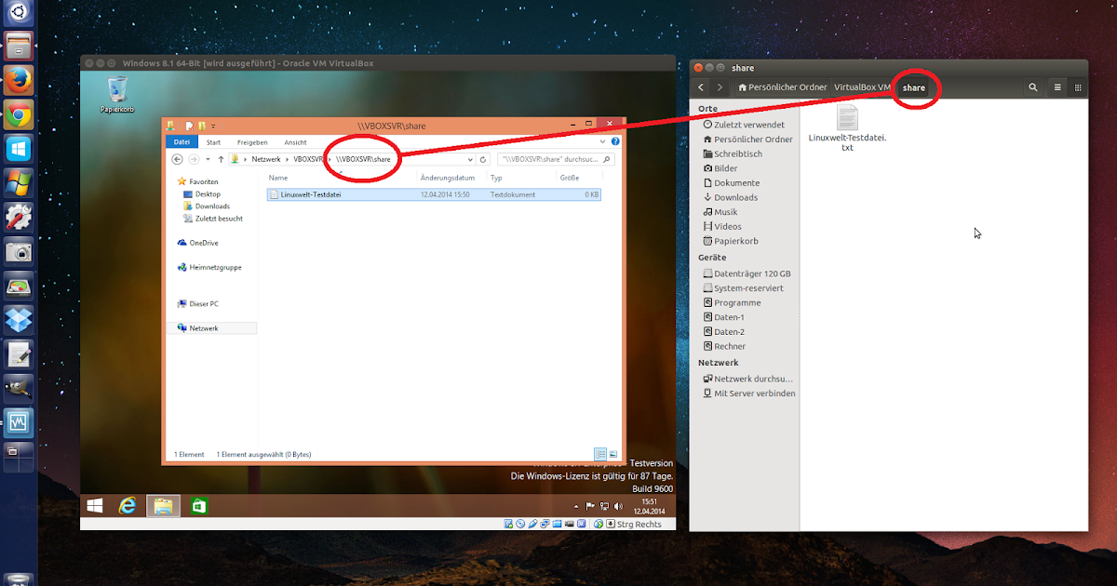This screenshot has width=1117, height=586.
Task: Select OneDrive in navigation pane
Action: (197, 243)
